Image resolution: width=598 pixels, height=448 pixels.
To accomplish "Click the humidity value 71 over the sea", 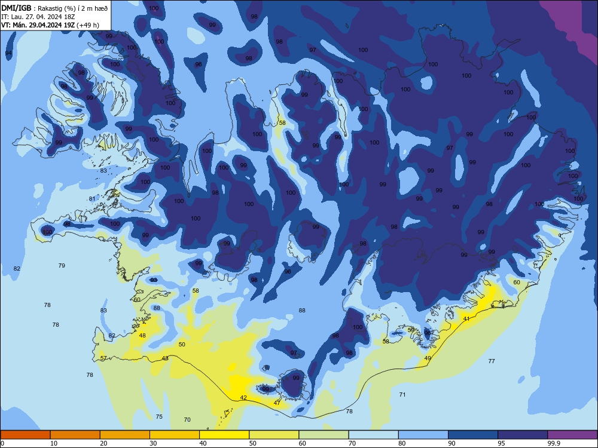I will tap(402, 395).
